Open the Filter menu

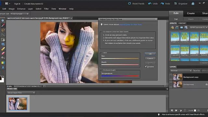tap(46, 9)
